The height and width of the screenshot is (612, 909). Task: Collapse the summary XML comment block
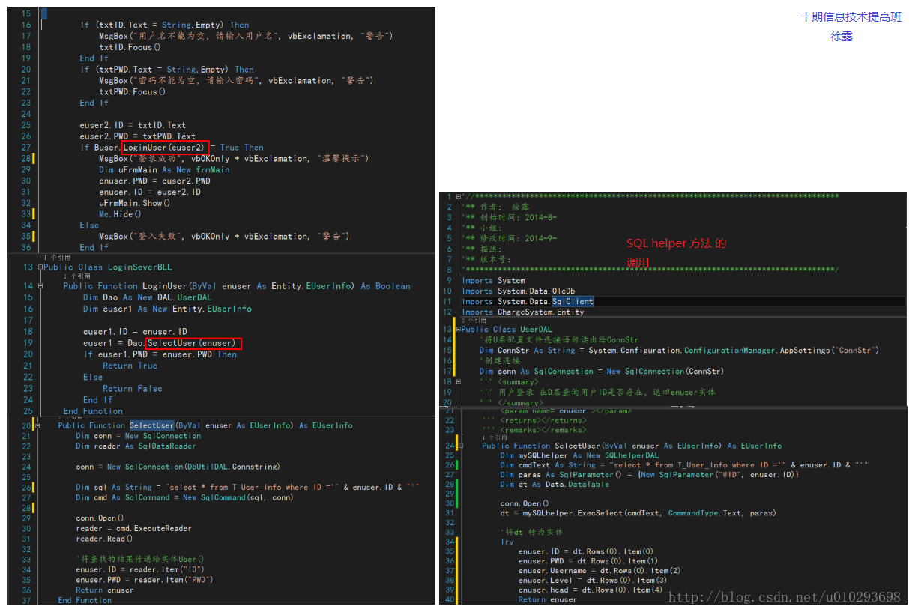pos(459,381)
